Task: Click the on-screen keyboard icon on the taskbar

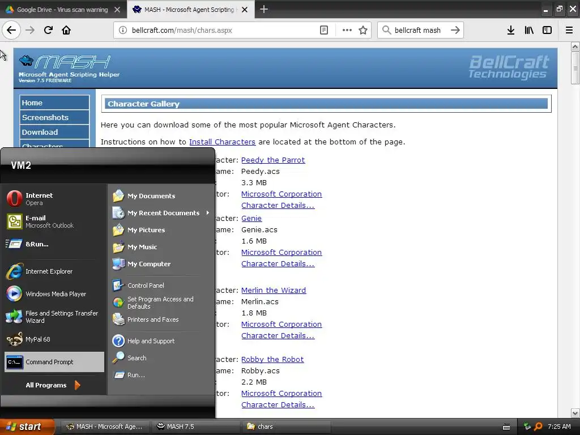Action: (x=506, y=427)
